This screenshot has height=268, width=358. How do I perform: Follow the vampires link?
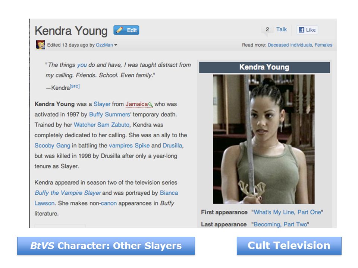point(121,146)
